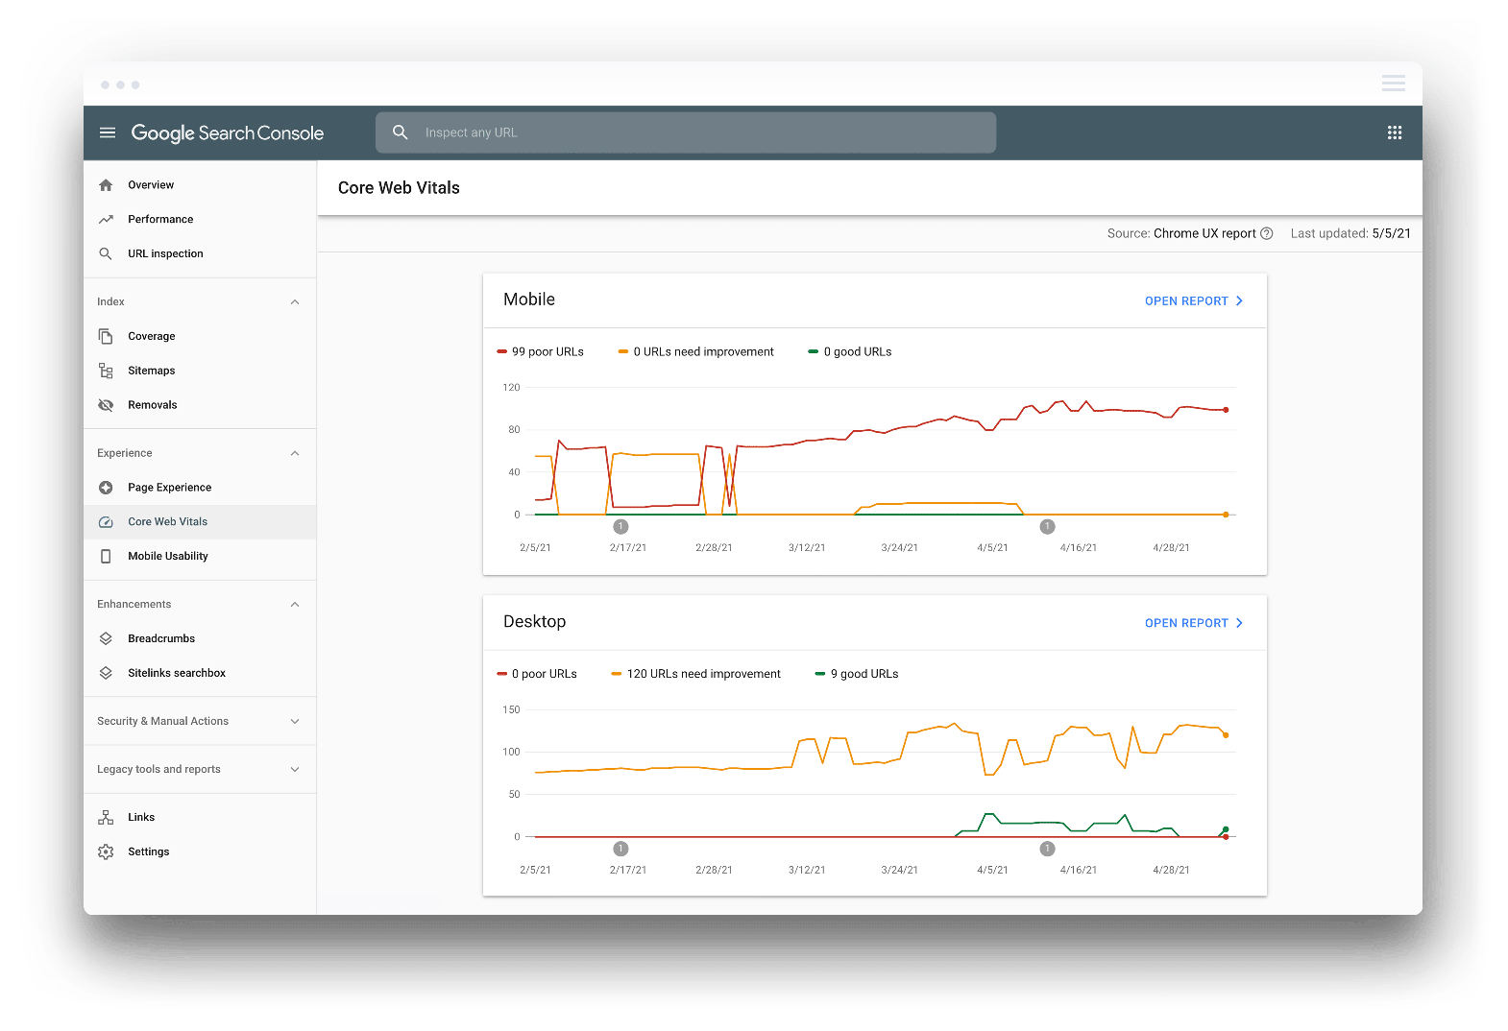Click the Breadcrumbs layers icon
Screen dimensions: 1508x1031
coord(106,638)
